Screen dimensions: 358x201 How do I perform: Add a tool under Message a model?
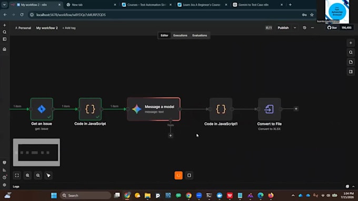[x=171, y=136]
